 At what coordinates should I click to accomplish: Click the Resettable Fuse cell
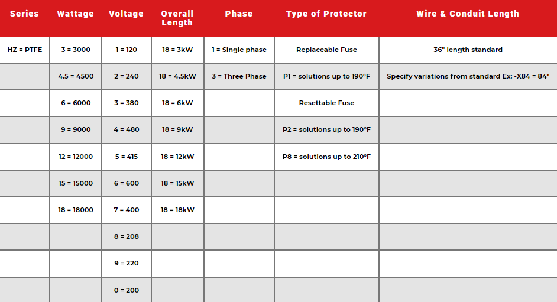pos(326,103)
